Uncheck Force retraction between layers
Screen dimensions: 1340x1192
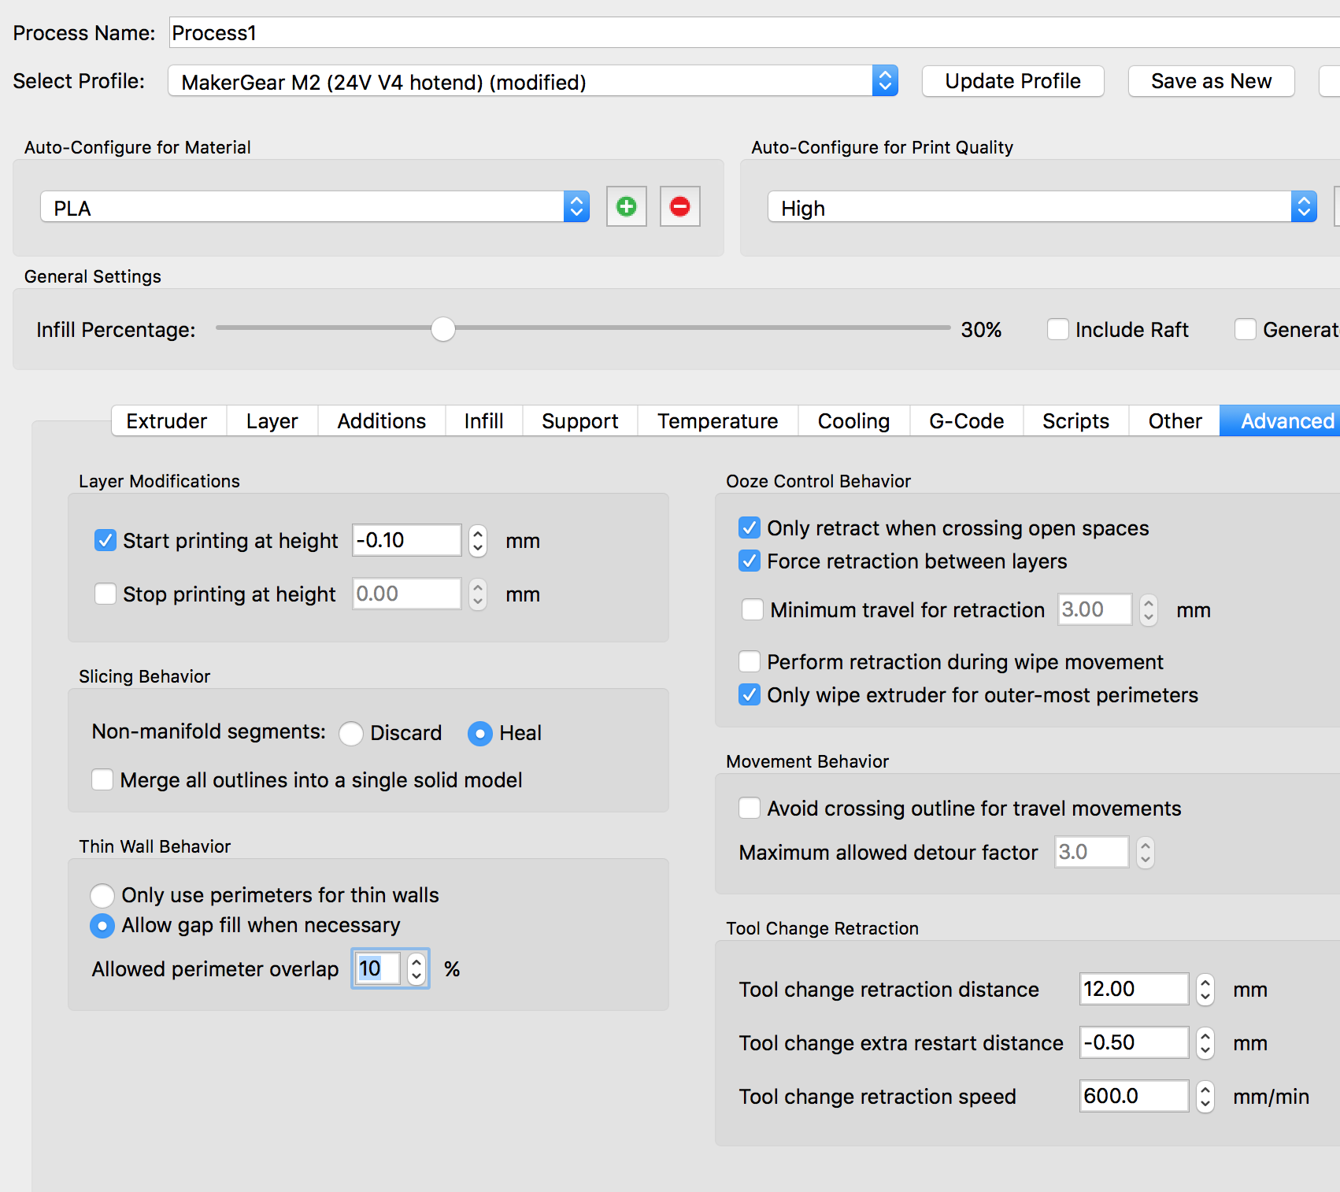pyautogui.click(x=750, y=561)
